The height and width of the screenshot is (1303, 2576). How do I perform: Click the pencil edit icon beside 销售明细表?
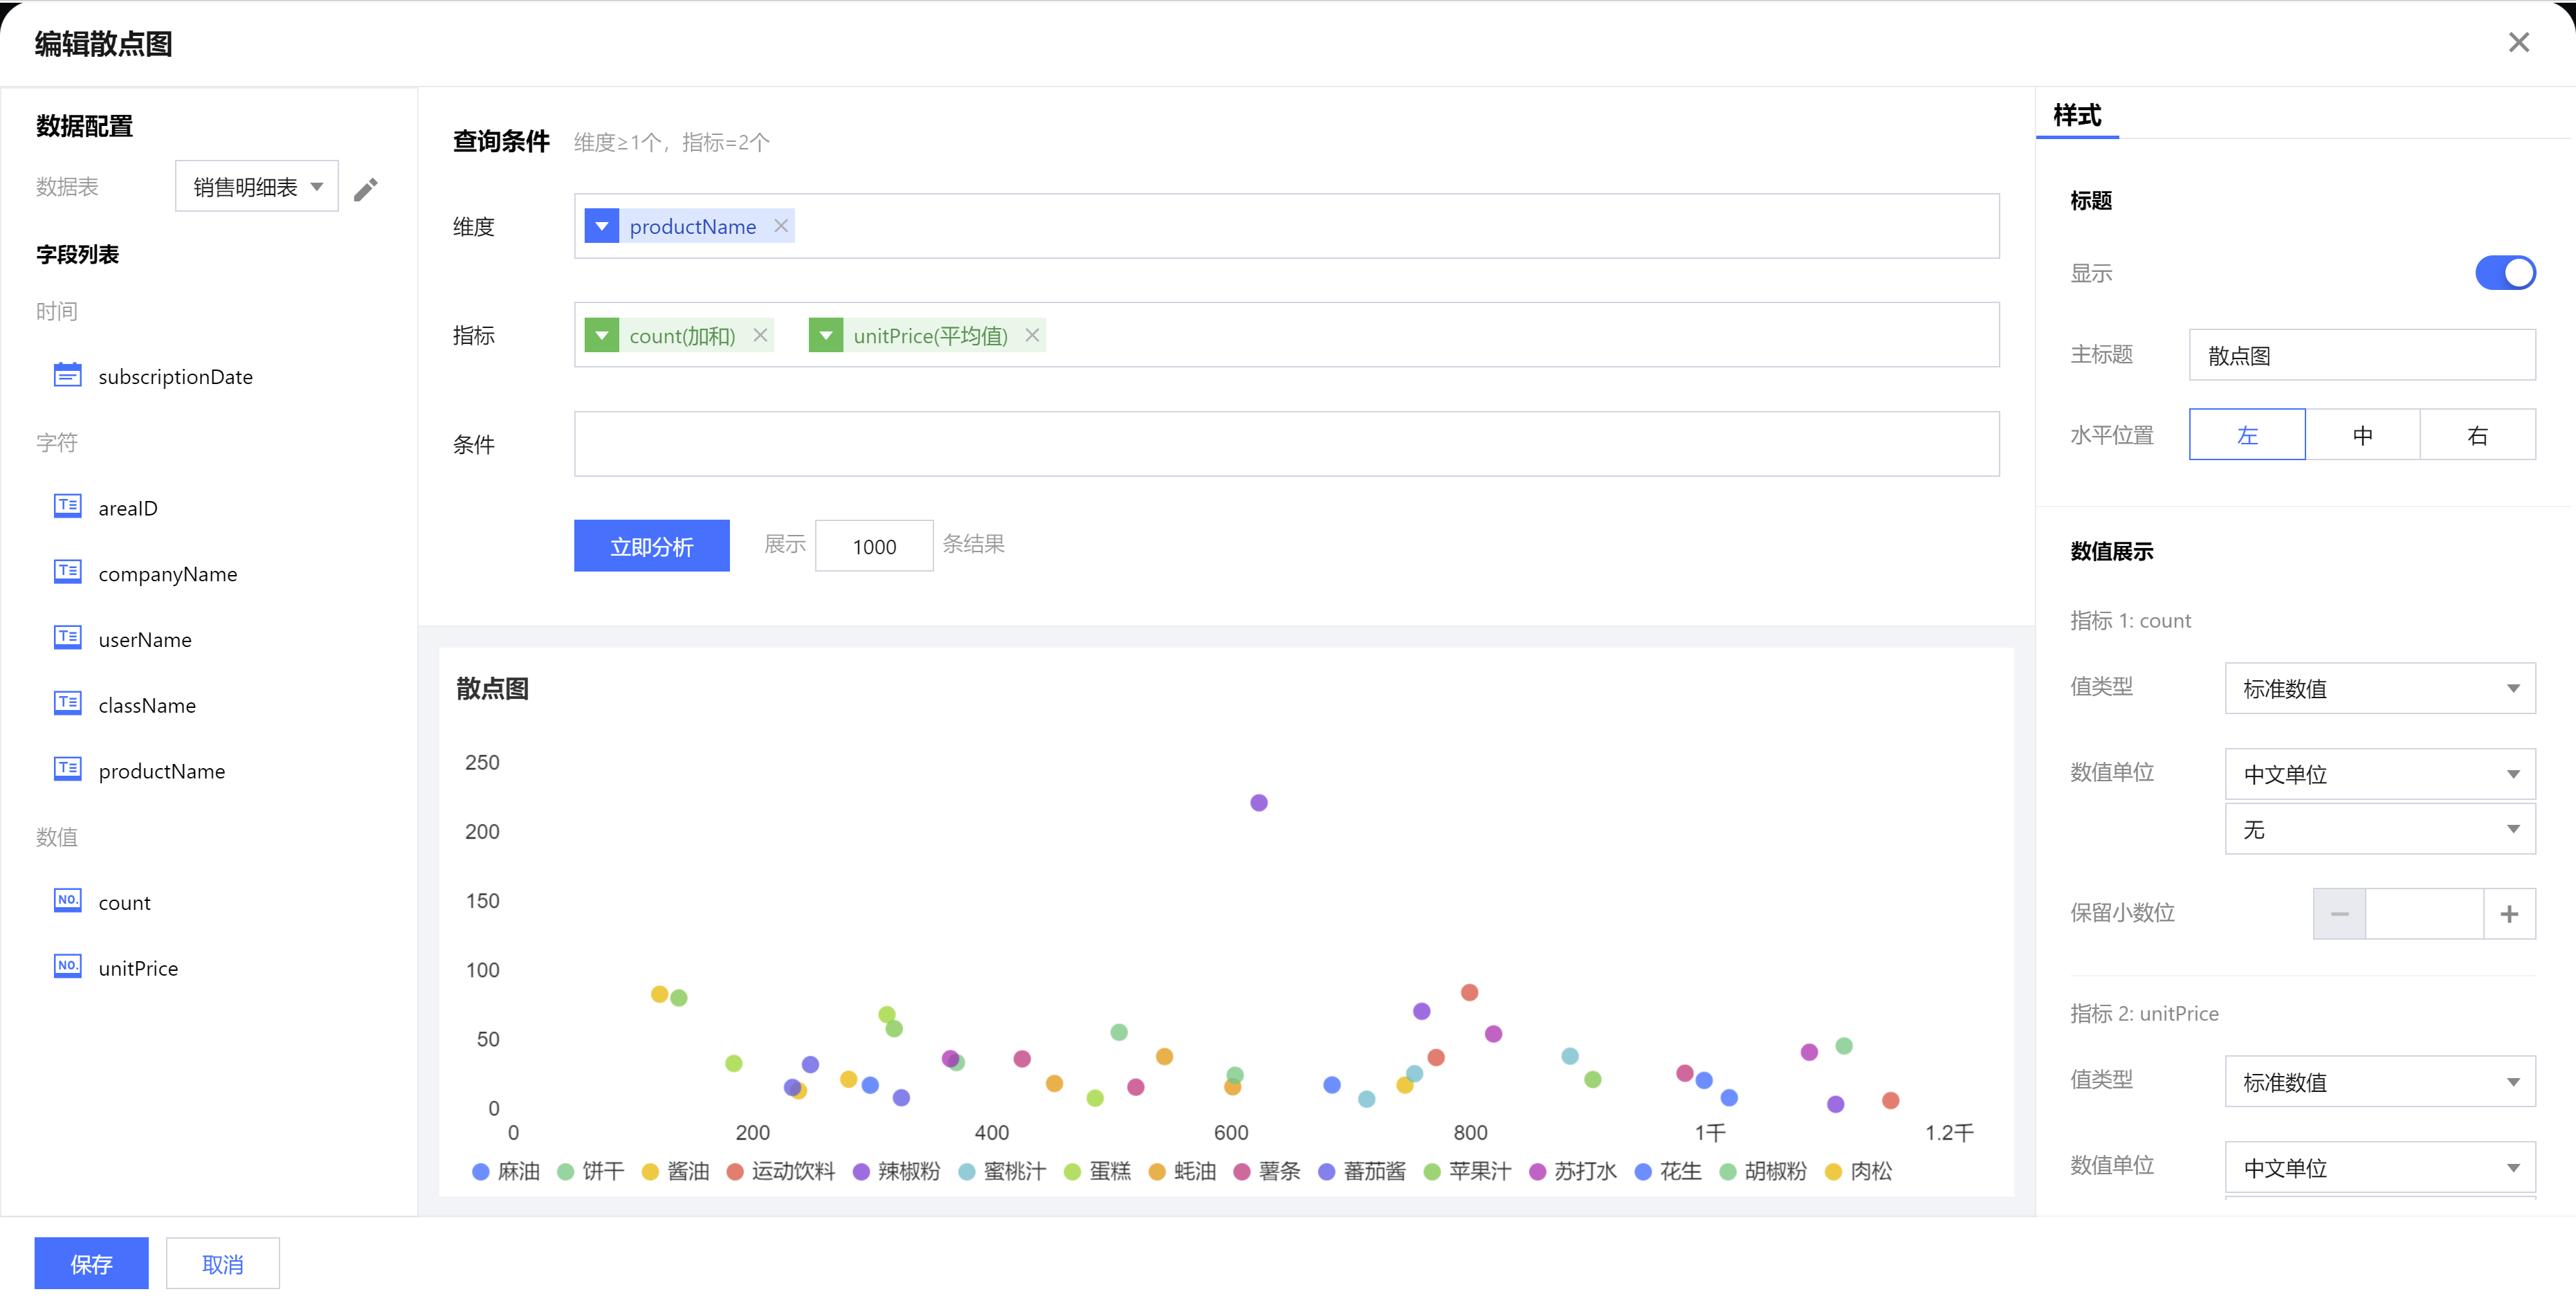366,189
